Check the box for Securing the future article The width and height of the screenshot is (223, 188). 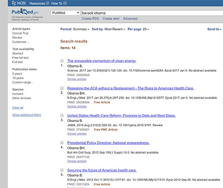point(62,170)
